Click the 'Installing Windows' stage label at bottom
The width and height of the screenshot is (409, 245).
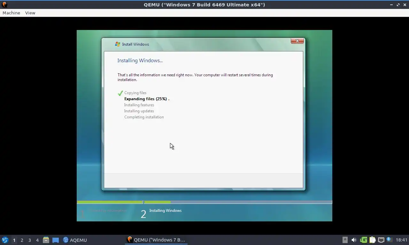(x=165, y=211)
